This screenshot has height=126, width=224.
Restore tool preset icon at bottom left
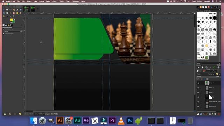point(10,114)
